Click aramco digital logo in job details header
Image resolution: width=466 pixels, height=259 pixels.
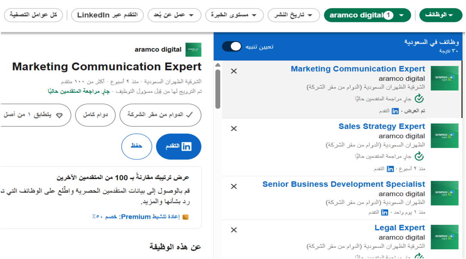tap(193, 50)
